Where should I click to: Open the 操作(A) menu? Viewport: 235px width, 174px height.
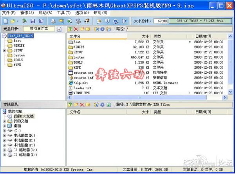click(27, 13)
